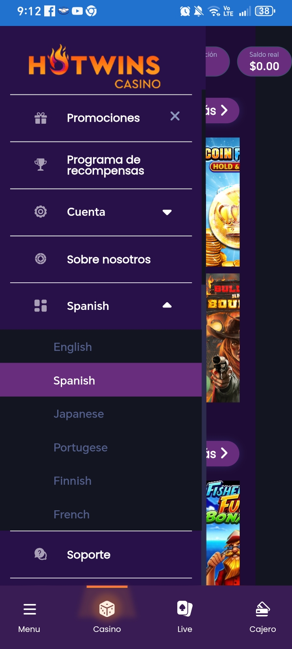Select English language option
292x649 pixels.
tap(73, 347)
